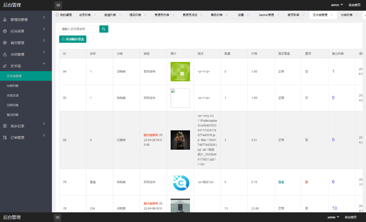Click the 艺术品 pin icon in sidebar
This screenshot has height=222, width=366.
[5, 66]
